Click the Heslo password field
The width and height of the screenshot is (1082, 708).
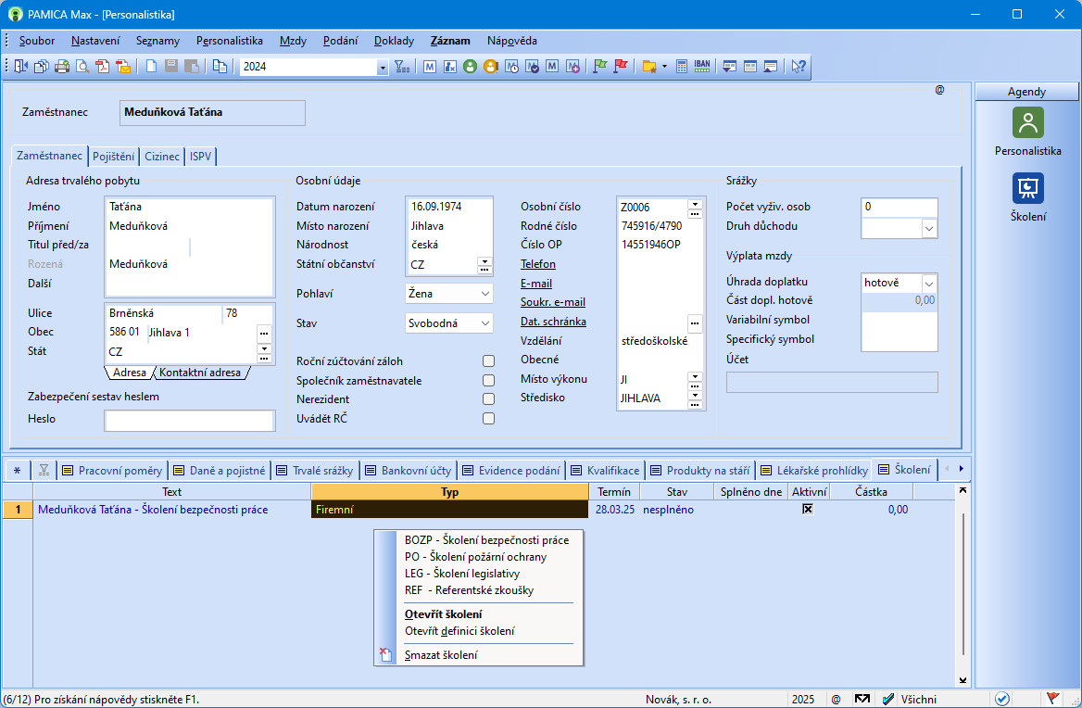coord(190,421)
